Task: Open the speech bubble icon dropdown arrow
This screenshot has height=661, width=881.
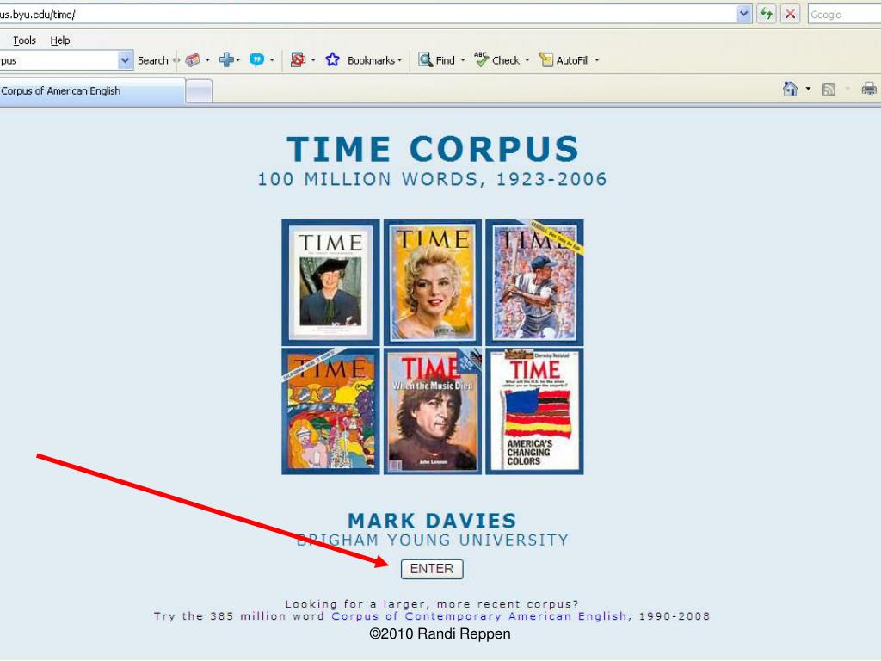Action: click(272, 59)
